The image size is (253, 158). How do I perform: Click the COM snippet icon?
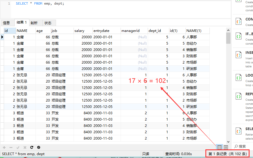coord(239,21)
